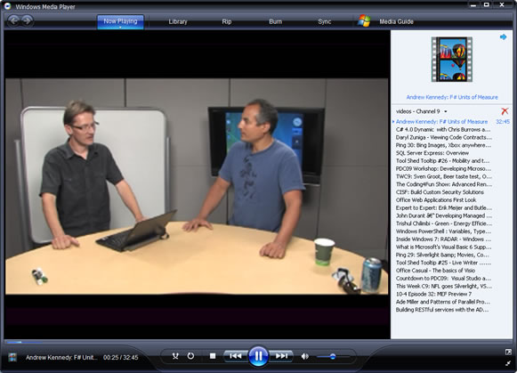Click the seek progress bar
This screenshot has height=373, width=517.
(x=258, y=343)
